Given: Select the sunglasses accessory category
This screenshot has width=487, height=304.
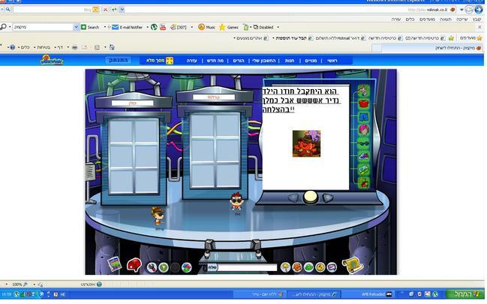Looking at the screenshot, I should click(364, 143).
